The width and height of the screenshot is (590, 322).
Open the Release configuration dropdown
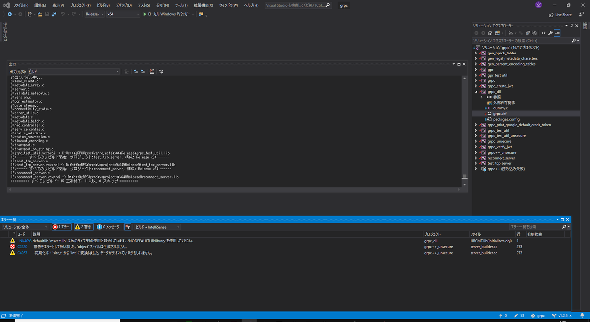click(x=94, y=14)
